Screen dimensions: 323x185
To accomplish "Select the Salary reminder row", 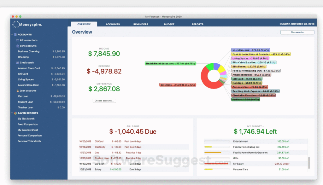I will (134, 169).
